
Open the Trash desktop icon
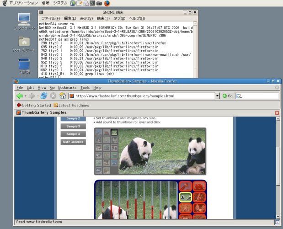tap(24, 66)
